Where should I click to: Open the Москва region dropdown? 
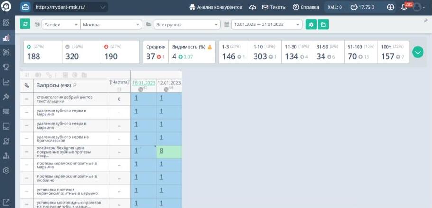point(111,25)
